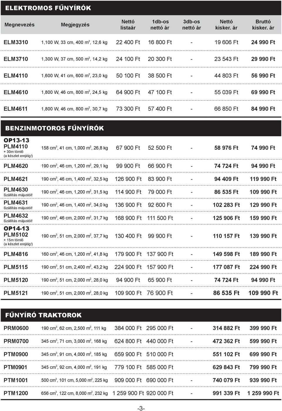Select the 24 990 Ft price for ELM3310
This screenshot has width=282, height=411.
263,42
